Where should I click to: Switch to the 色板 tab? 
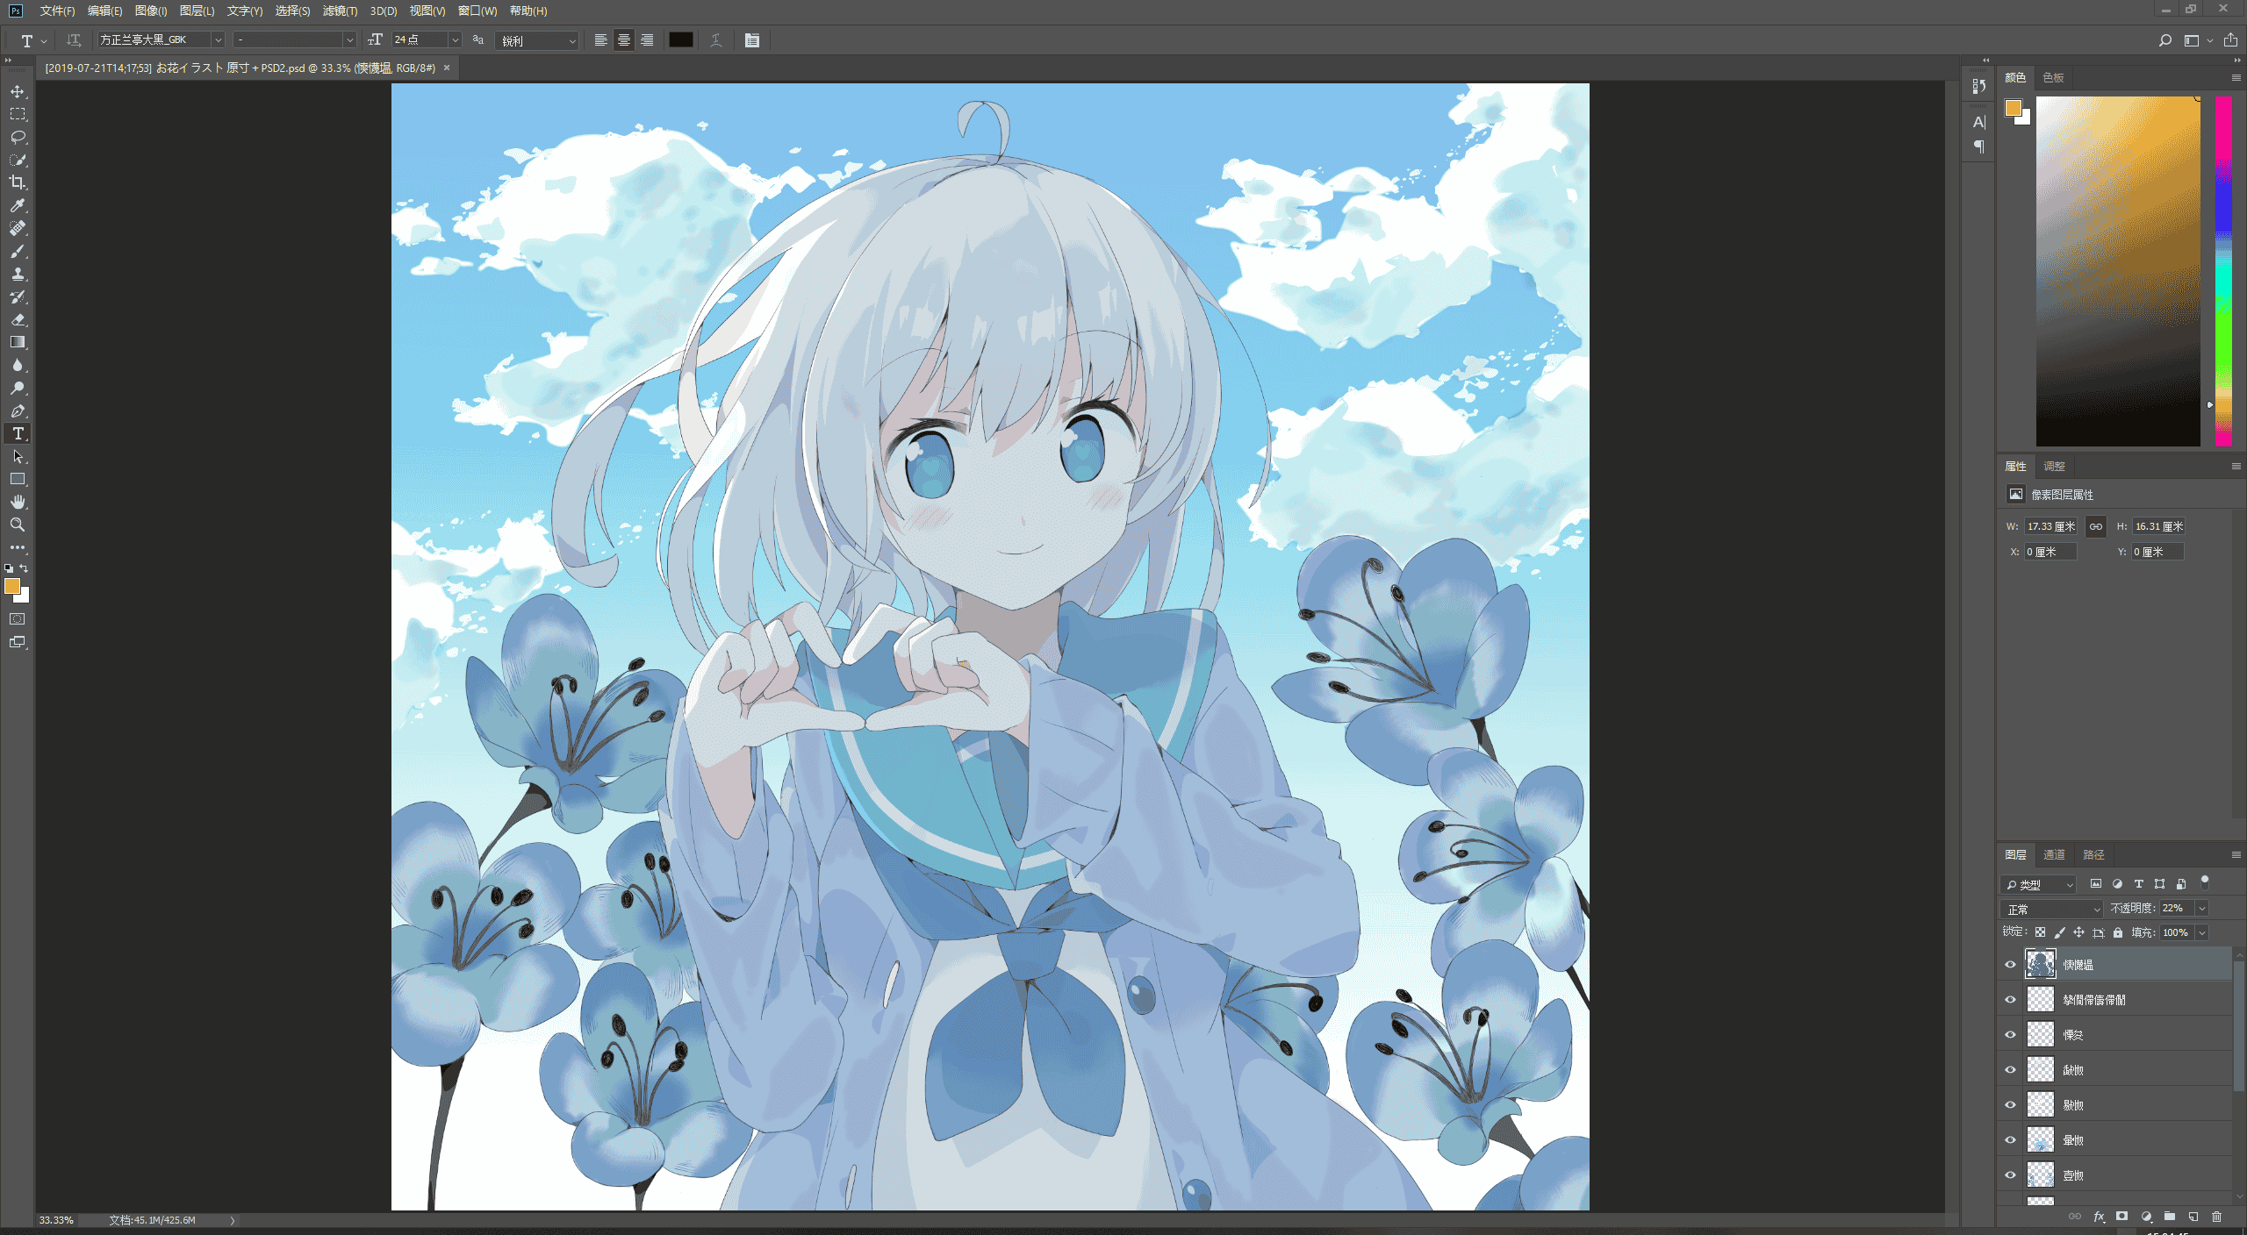coord(2053,77)
